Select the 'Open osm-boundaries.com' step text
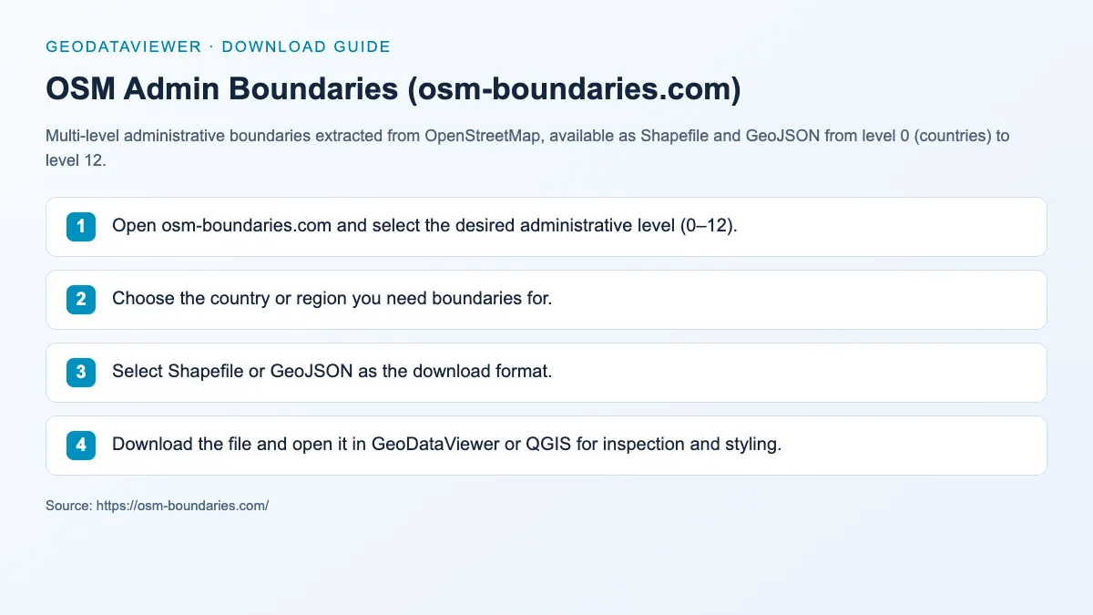 click(424, 226)
